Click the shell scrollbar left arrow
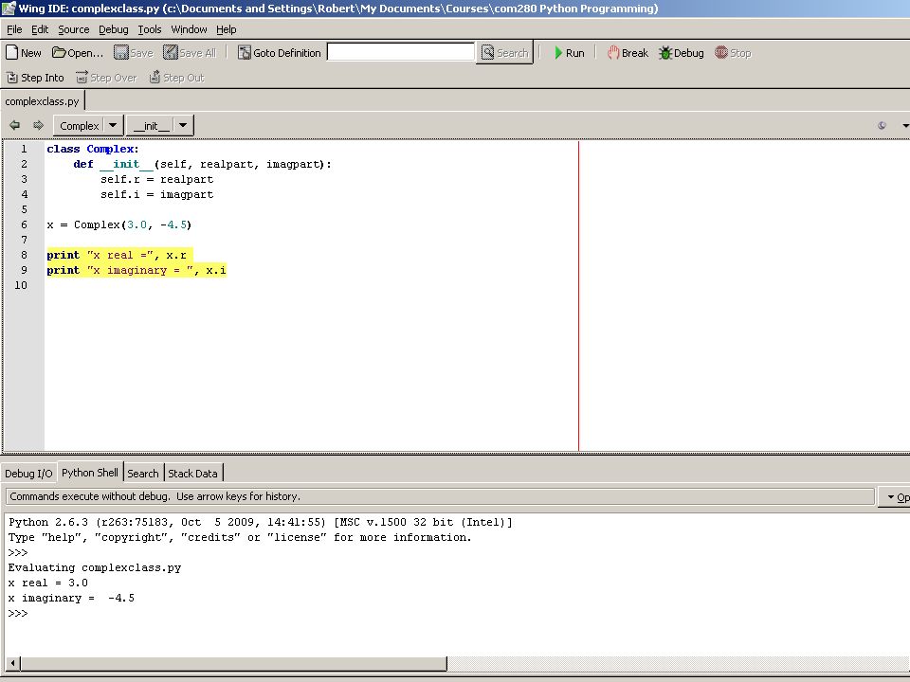The image size is (910, 682). [x=12, y=662]
